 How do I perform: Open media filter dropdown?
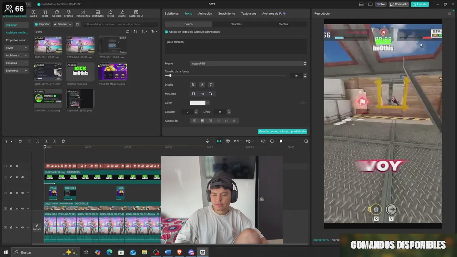point(154,31)
